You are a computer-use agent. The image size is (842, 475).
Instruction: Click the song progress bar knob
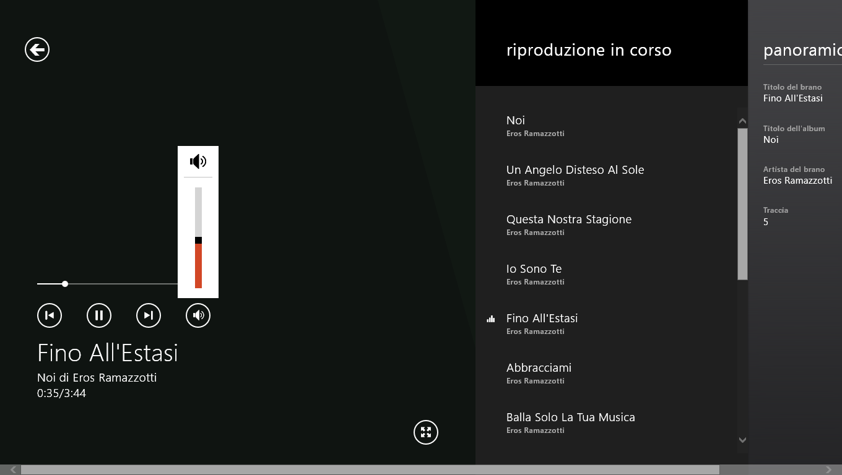coord(65,284)
